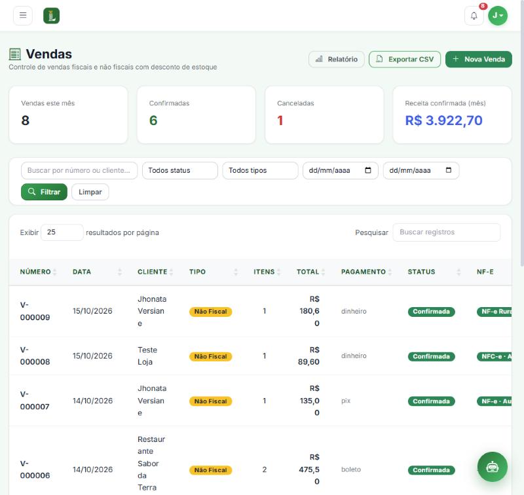Screen dimensions: 524x495
Task: Open the second date filter calendar picker
Action: point(449,170)
